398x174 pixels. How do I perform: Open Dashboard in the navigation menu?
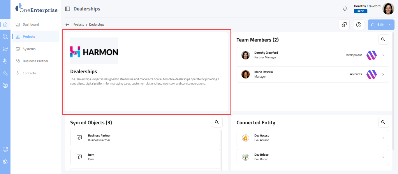31,24
